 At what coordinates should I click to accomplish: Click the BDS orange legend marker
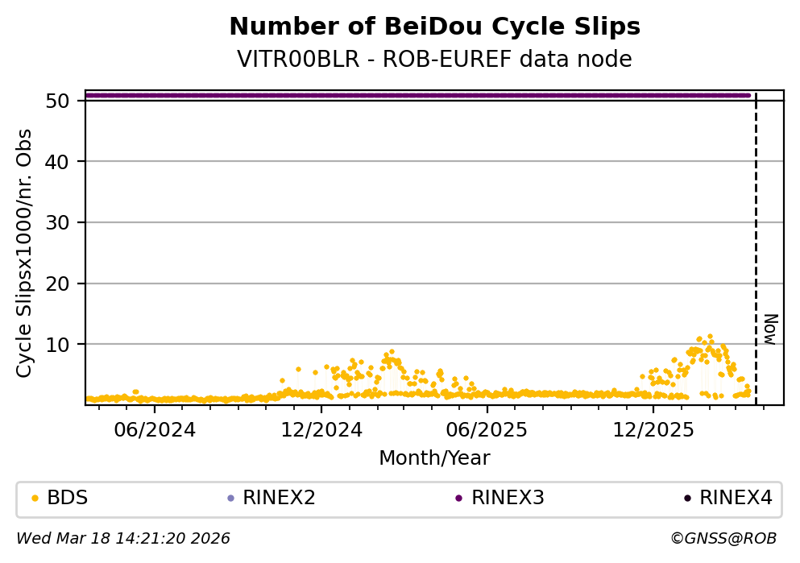[35, 499]
